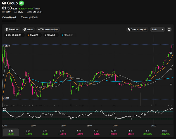The width and height of the screenshot is (176, 139).
Task: Select the 6 kk time range
Action: coord(79,132)
